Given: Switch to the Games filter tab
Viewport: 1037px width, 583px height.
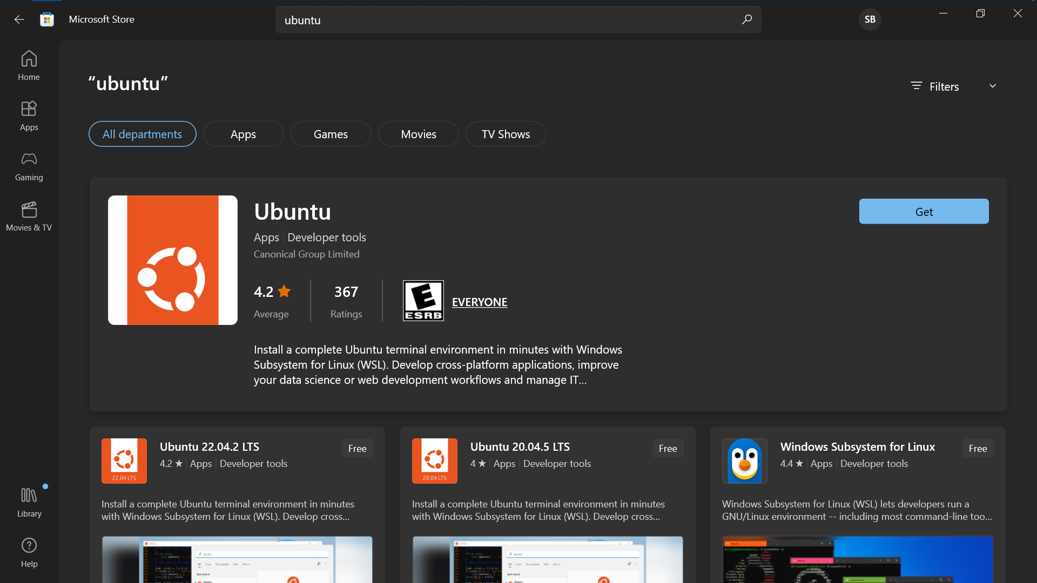Looking at the screenshot, I should click(x=331, y=134).
